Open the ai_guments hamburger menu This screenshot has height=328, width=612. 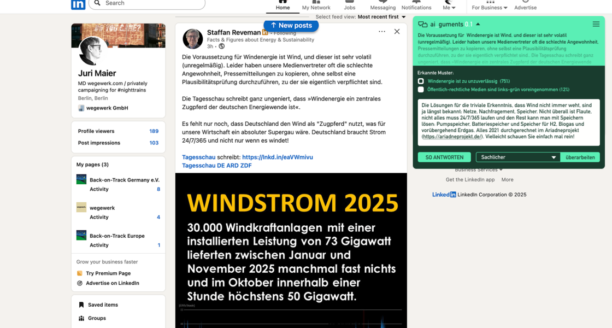[x=596, y=24]
